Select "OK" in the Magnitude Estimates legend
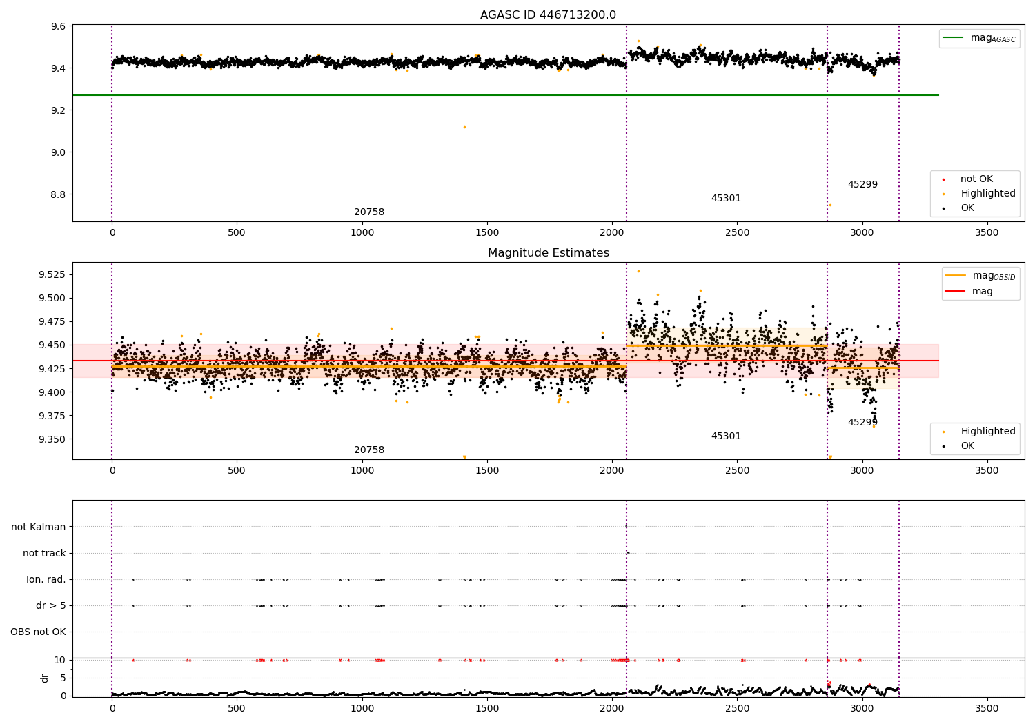 click(967, 446)
